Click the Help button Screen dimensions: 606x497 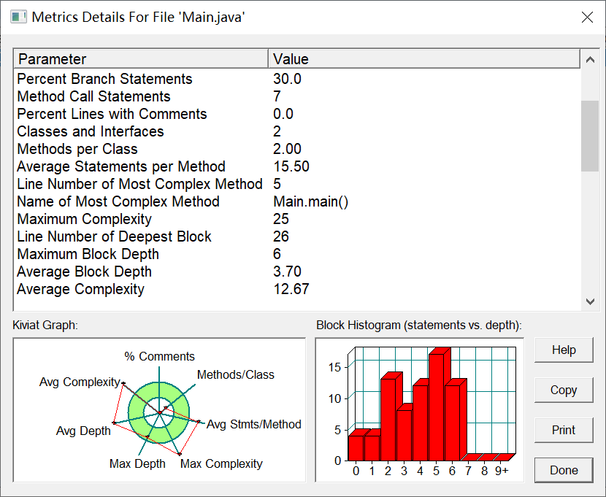click(x=564, y=350)
